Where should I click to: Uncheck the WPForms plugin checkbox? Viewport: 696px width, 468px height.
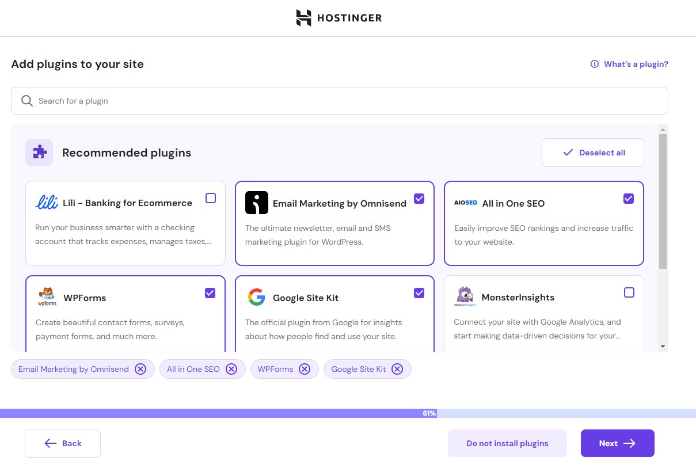click(x=210, y=293)
